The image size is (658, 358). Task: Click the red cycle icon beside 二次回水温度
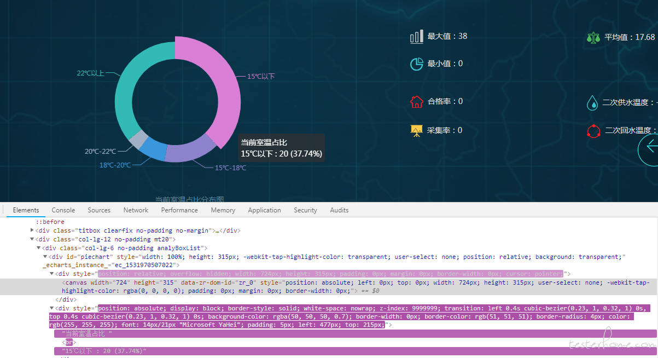(x=593, y=131)
